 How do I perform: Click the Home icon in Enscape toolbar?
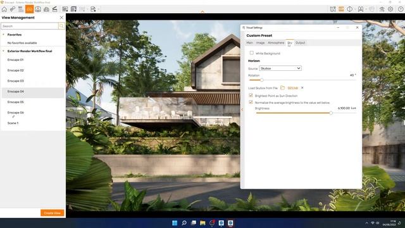tap(4, 9)
